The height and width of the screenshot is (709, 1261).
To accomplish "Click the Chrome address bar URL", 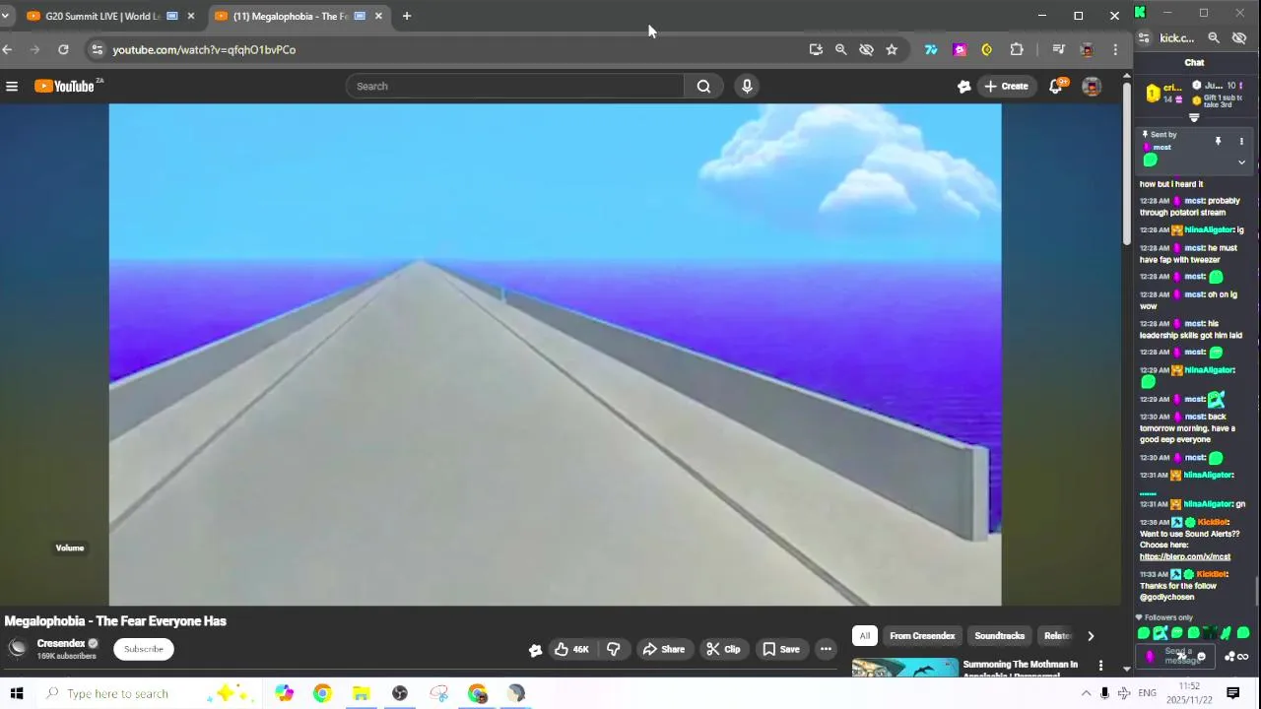I will tap(204, 49).
